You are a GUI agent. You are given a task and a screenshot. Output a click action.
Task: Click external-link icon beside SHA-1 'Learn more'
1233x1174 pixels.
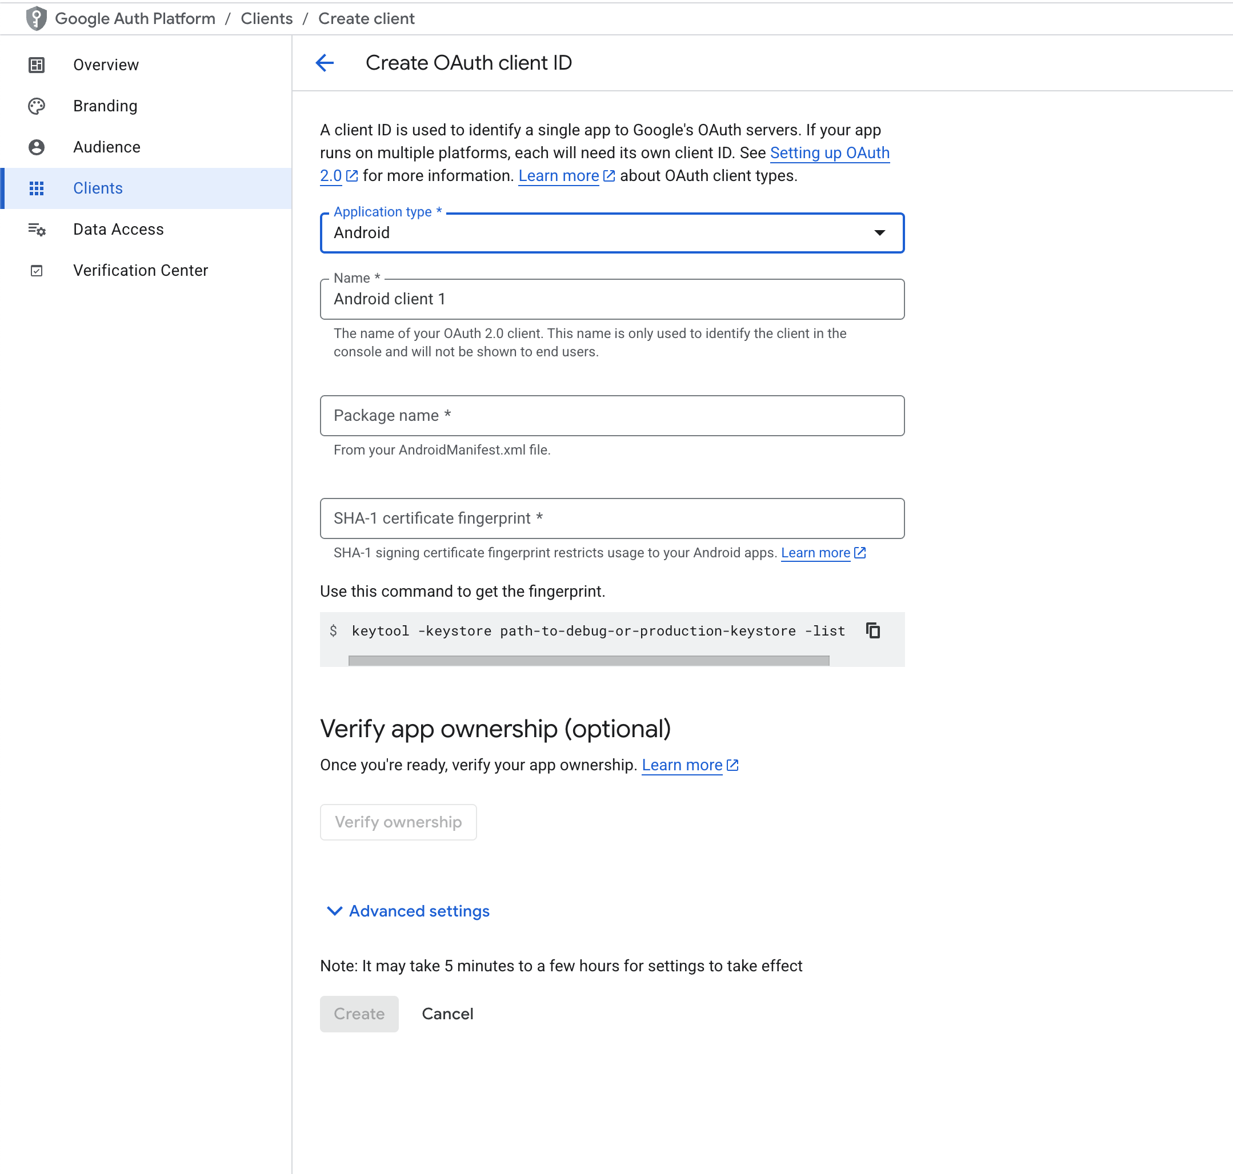(860, 553)
